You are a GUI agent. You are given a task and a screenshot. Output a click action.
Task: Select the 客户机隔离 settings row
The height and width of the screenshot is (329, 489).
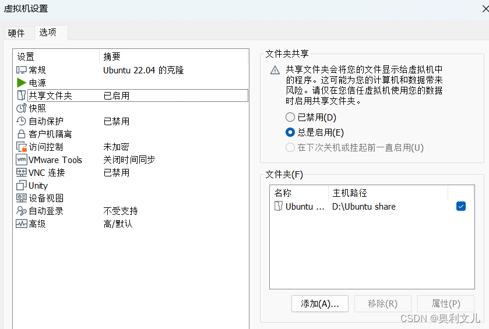pyautogui.click(x=132, y=134)
